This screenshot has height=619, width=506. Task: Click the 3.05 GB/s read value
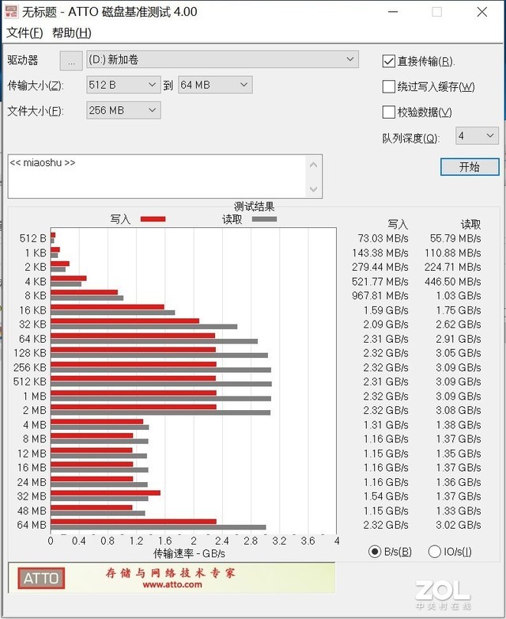pos(459,353)
